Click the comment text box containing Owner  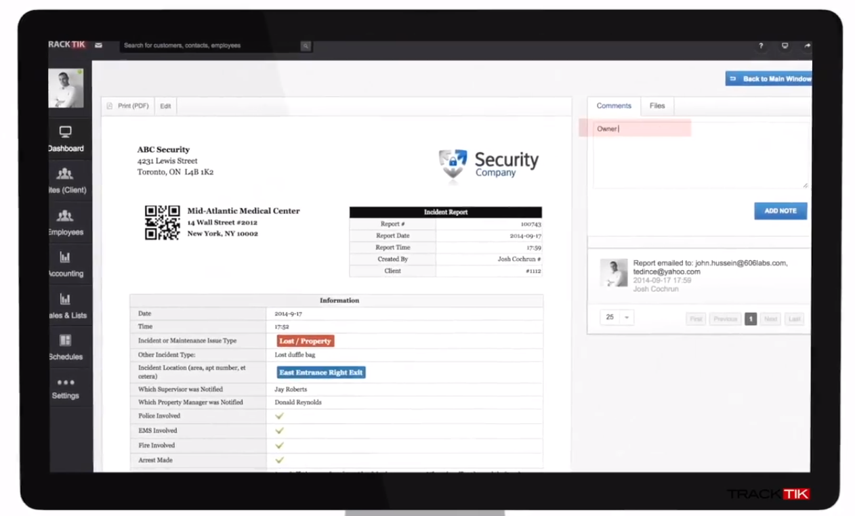click(x=701, y=155)
